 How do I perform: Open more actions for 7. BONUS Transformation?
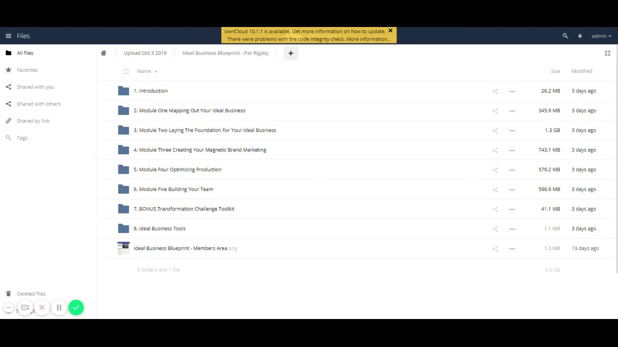click(x=512, y=209)
